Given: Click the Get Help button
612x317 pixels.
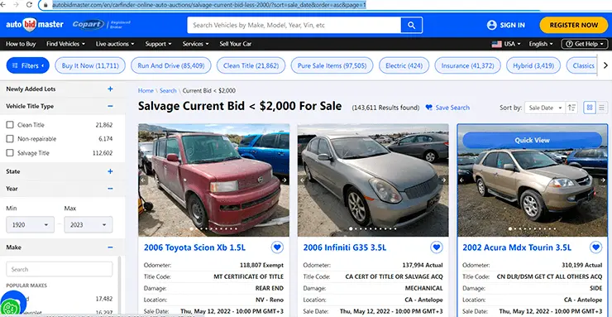Looking at the screenshot, I should point(585,44).
